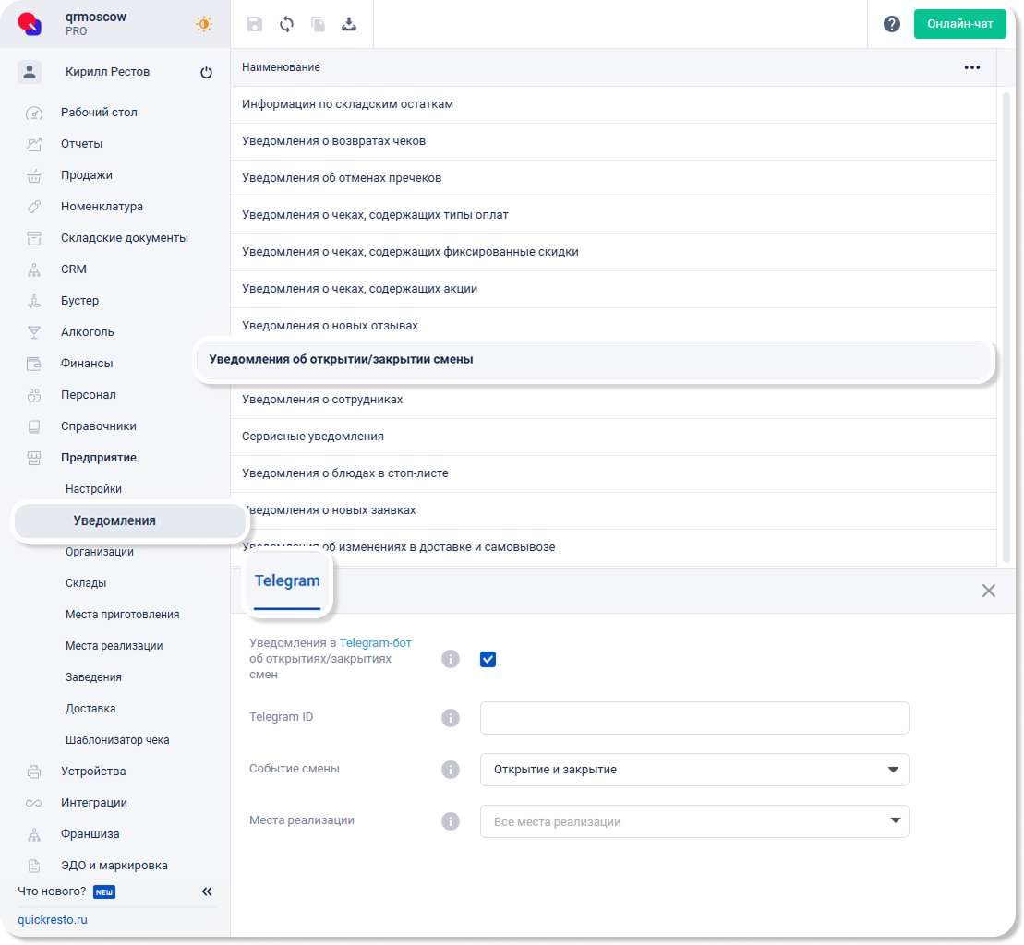Screen dimensions: 1024x945
Task: Open Номенклатура in the sidebar
Action: click(102, 207)
